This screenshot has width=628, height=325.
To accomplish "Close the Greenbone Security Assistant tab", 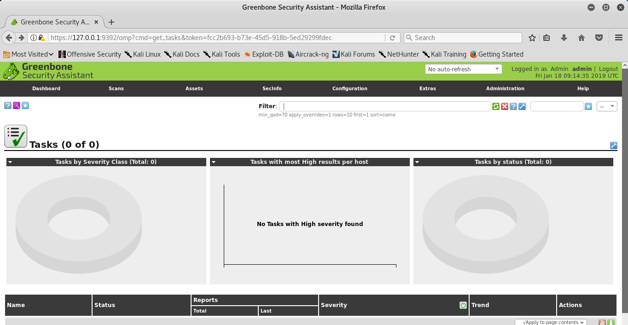I will [x=96, y=22].
